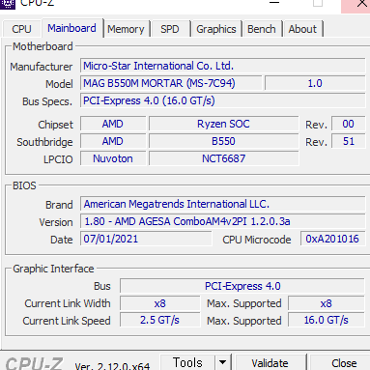Click Current Link Width value x8
The width and height of the screenshot is (370, 370).
coord(159,303)
